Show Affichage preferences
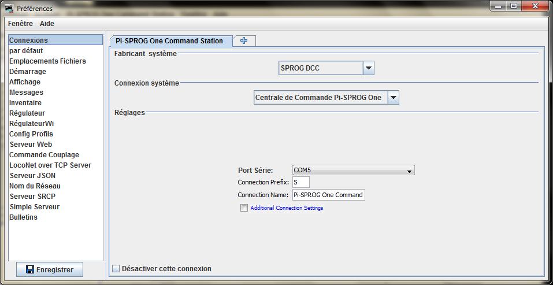The height and width of the screenshot is (285, 553). pyautogui.click(x=55, y=82)
